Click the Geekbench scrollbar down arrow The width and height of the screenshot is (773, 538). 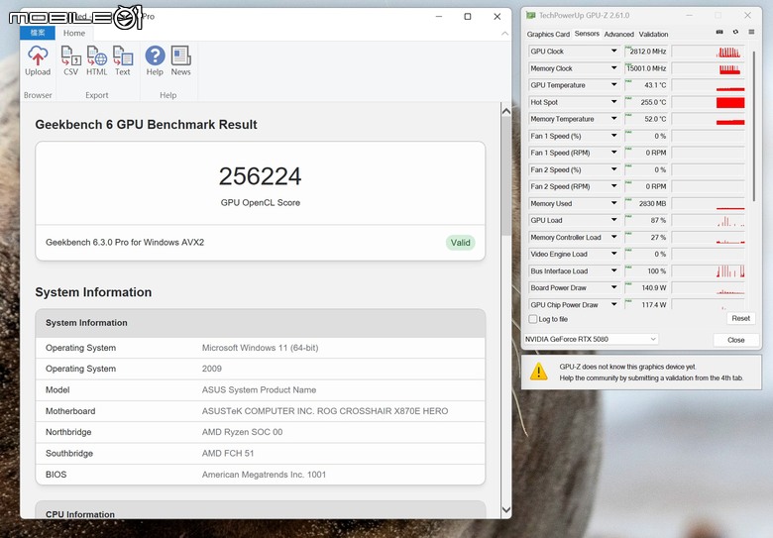506,510
